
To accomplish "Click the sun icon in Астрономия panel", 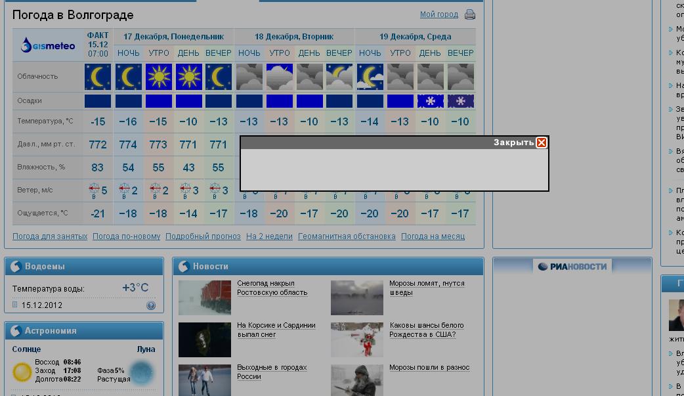I will click(x=22, y=372).
